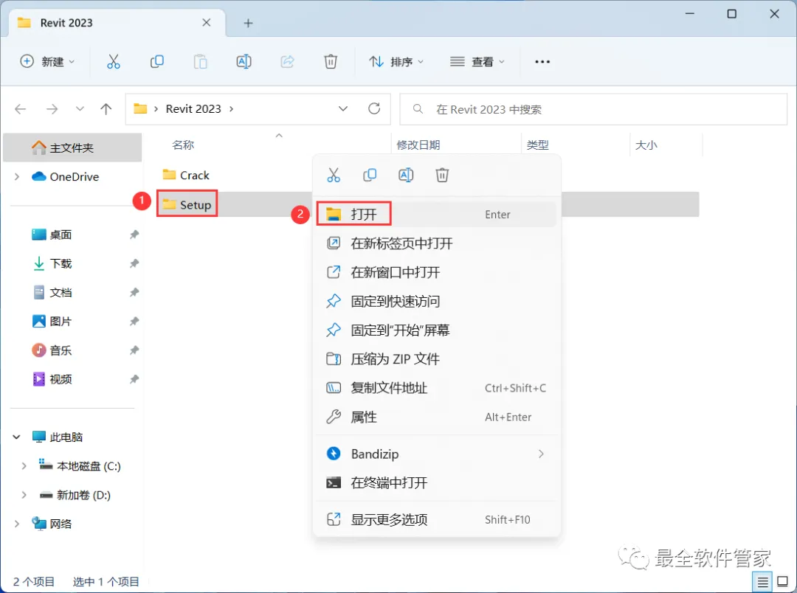797x593 pixels.
Task: Unpin 桌面 via its pin icon
Action: 134,235
